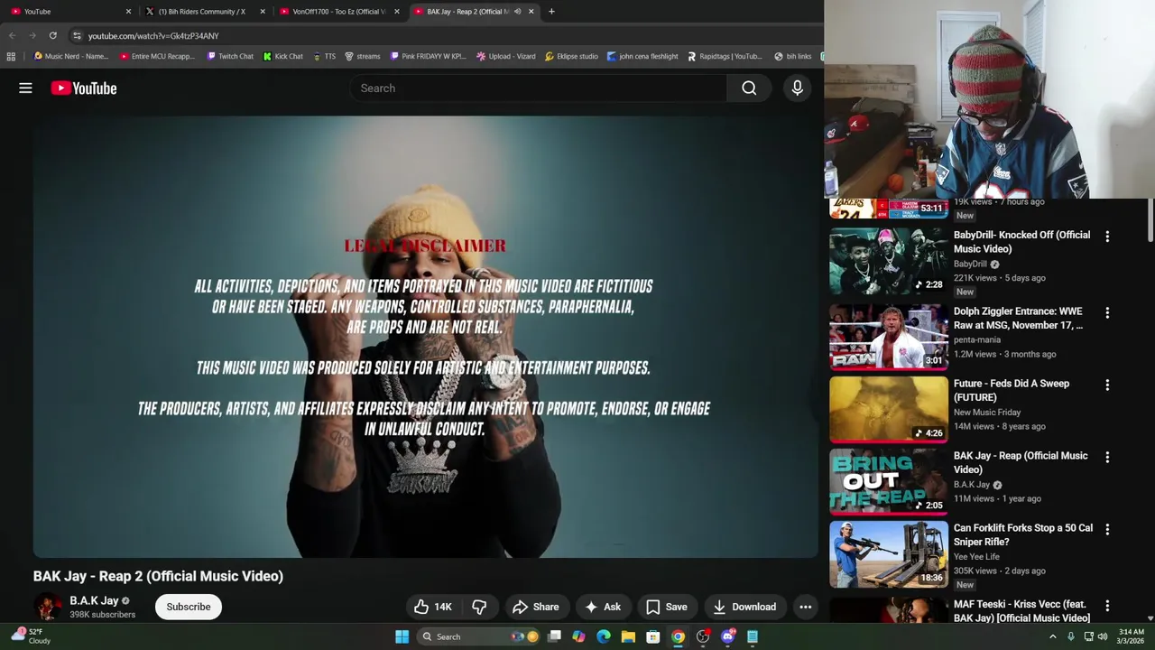
Task: Open BabyDrill Knocked Off thumbnail
Action: tap(889, 261)
